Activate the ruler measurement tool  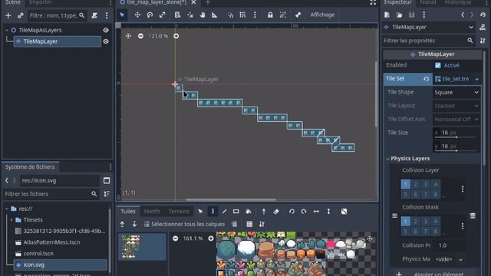(x=215, y=15)
